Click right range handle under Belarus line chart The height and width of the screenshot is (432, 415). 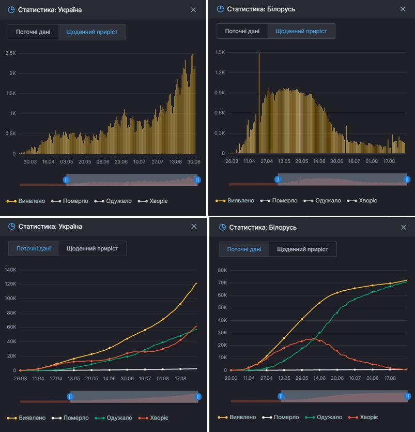click(x=407, y=396)
